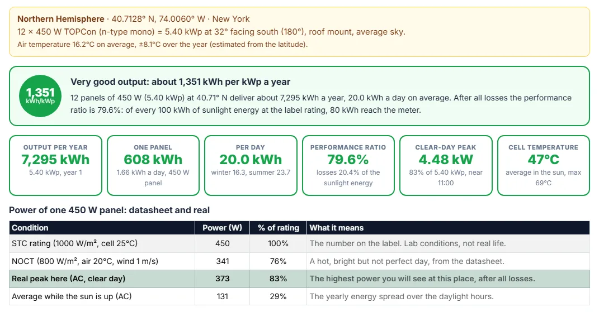Click the 76% rating cell
This screenshot has height=312, width=599.
[278, 261]
